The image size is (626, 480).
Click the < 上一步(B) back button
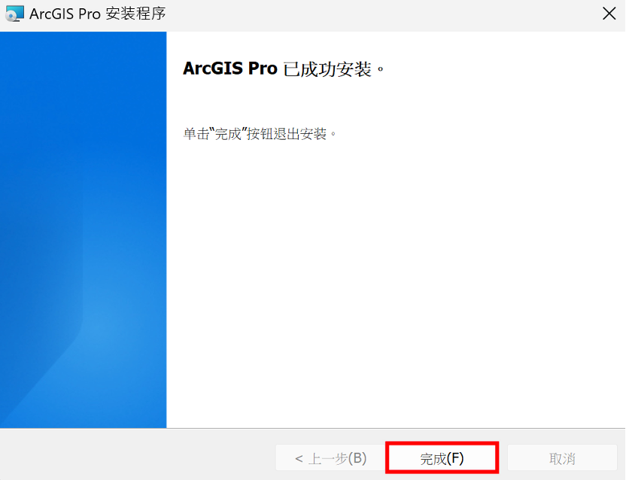pos(330,458)
